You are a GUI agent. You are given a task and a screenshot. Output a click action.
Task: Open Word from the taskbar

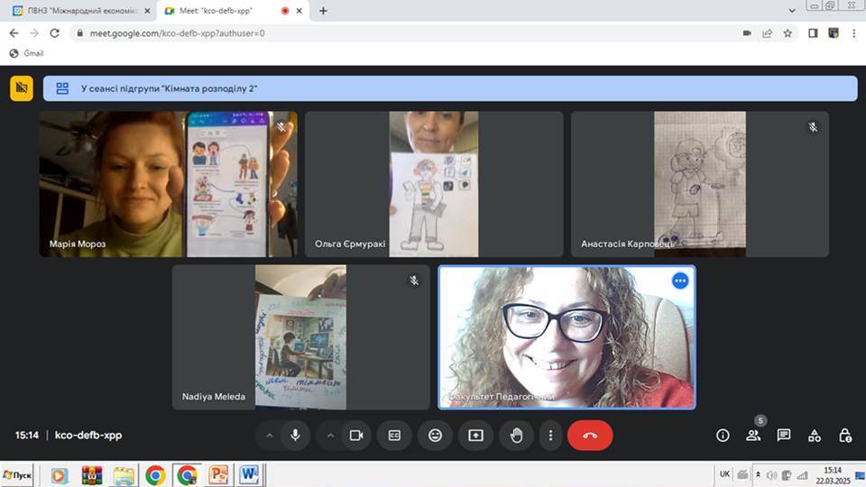click(x=250, y=475)
